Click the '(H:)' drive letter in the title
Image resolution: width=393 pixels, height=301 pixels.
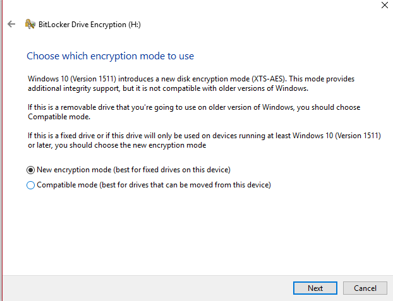[135, 25]
